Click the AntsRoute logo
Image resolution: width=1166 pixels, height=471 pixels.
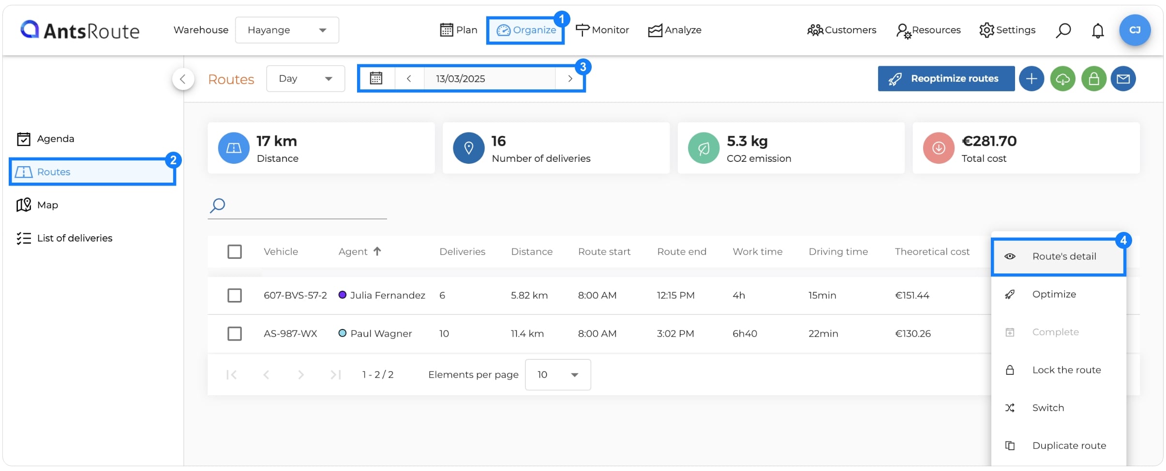(x=80, y=30)
